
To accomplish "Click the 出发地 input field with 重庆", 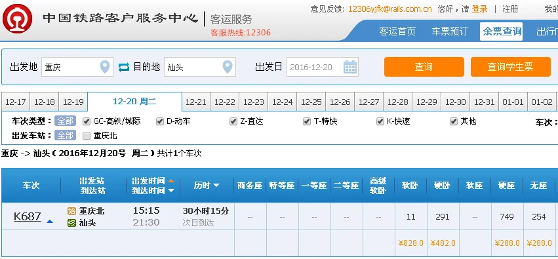I will coord(77,67).
